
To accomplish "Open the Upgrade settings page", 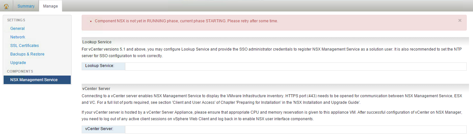I will [x=18, y=63].
